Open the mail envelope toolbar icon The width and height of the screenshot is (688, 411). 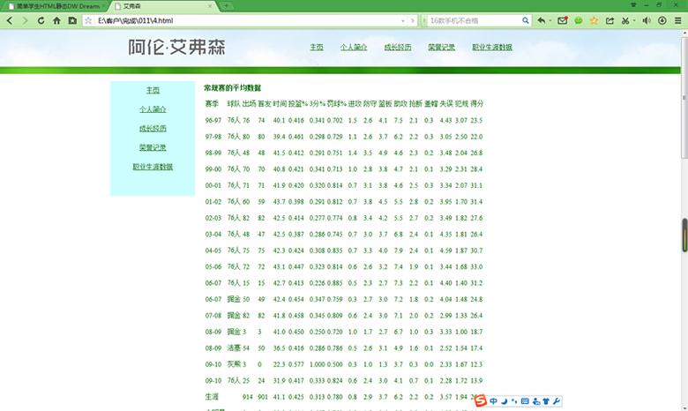pos(564,19)
